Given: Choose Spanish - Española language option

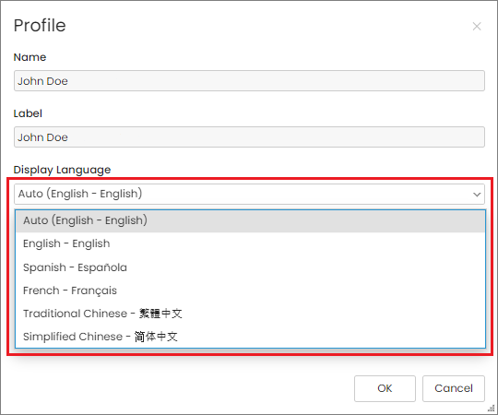Looking at the screenshot, I should pyautogui.click(x=250, y=267).
